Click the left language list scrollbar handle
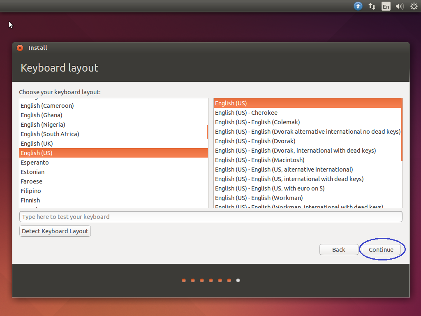421x316 pixels. point(207,132)
